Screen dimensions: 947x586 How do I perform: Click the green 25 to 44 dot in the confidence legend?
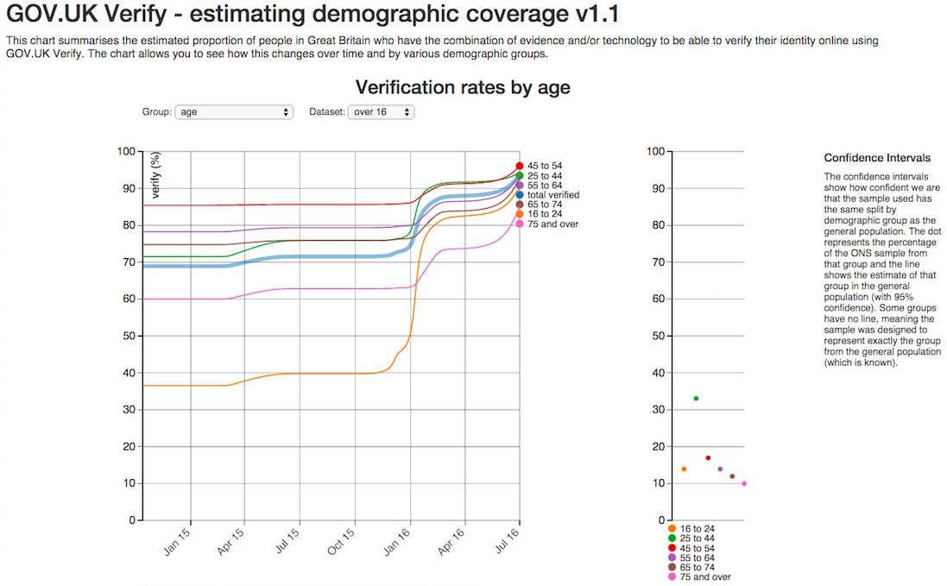point(672,539)
